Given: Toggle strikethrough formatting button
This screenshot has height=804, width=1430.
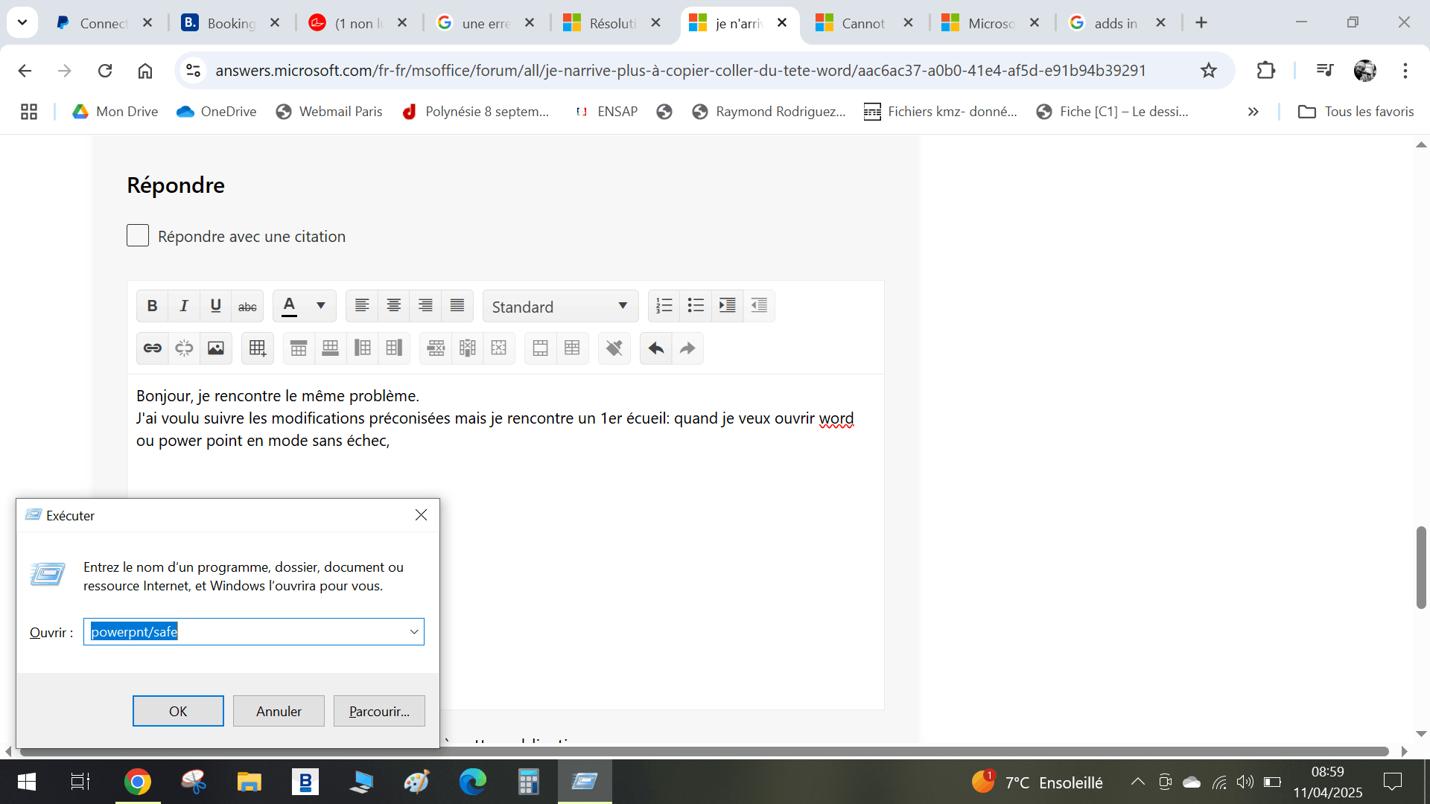Looking at the screenshot, I should [x=247, y=306].
